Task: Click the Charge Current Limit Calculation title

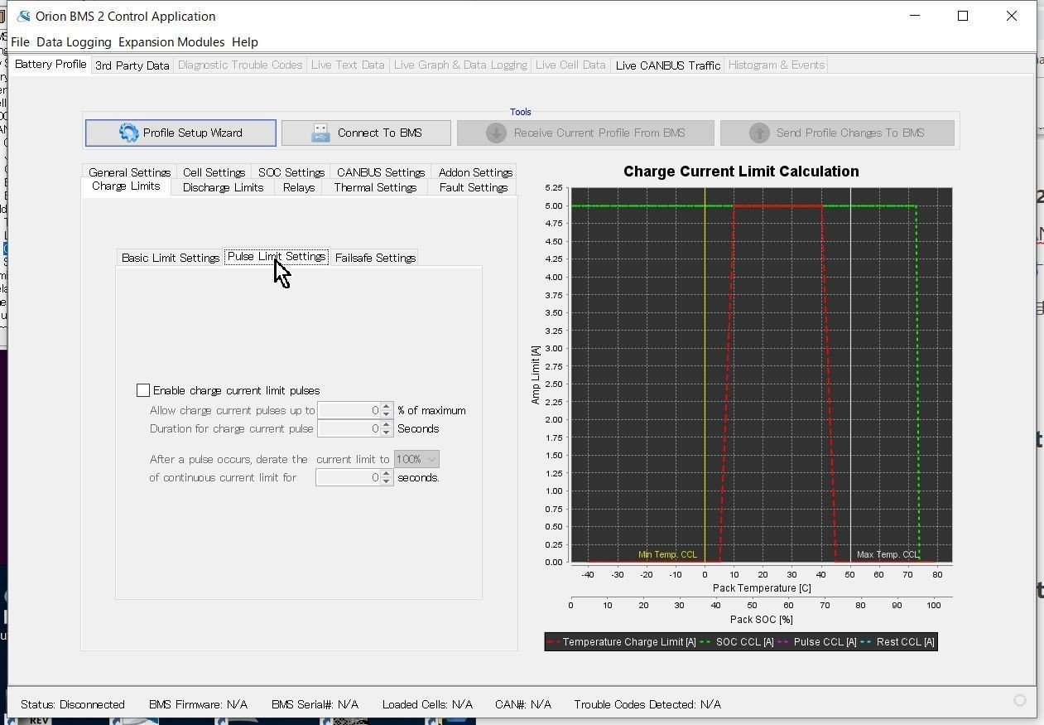Action: click(x=741, y=172)
